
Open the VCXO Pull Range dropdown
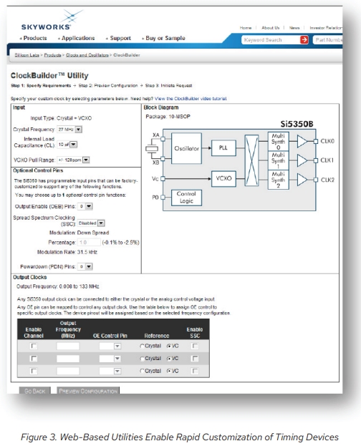pyautogui.click(x=86, y=160)
